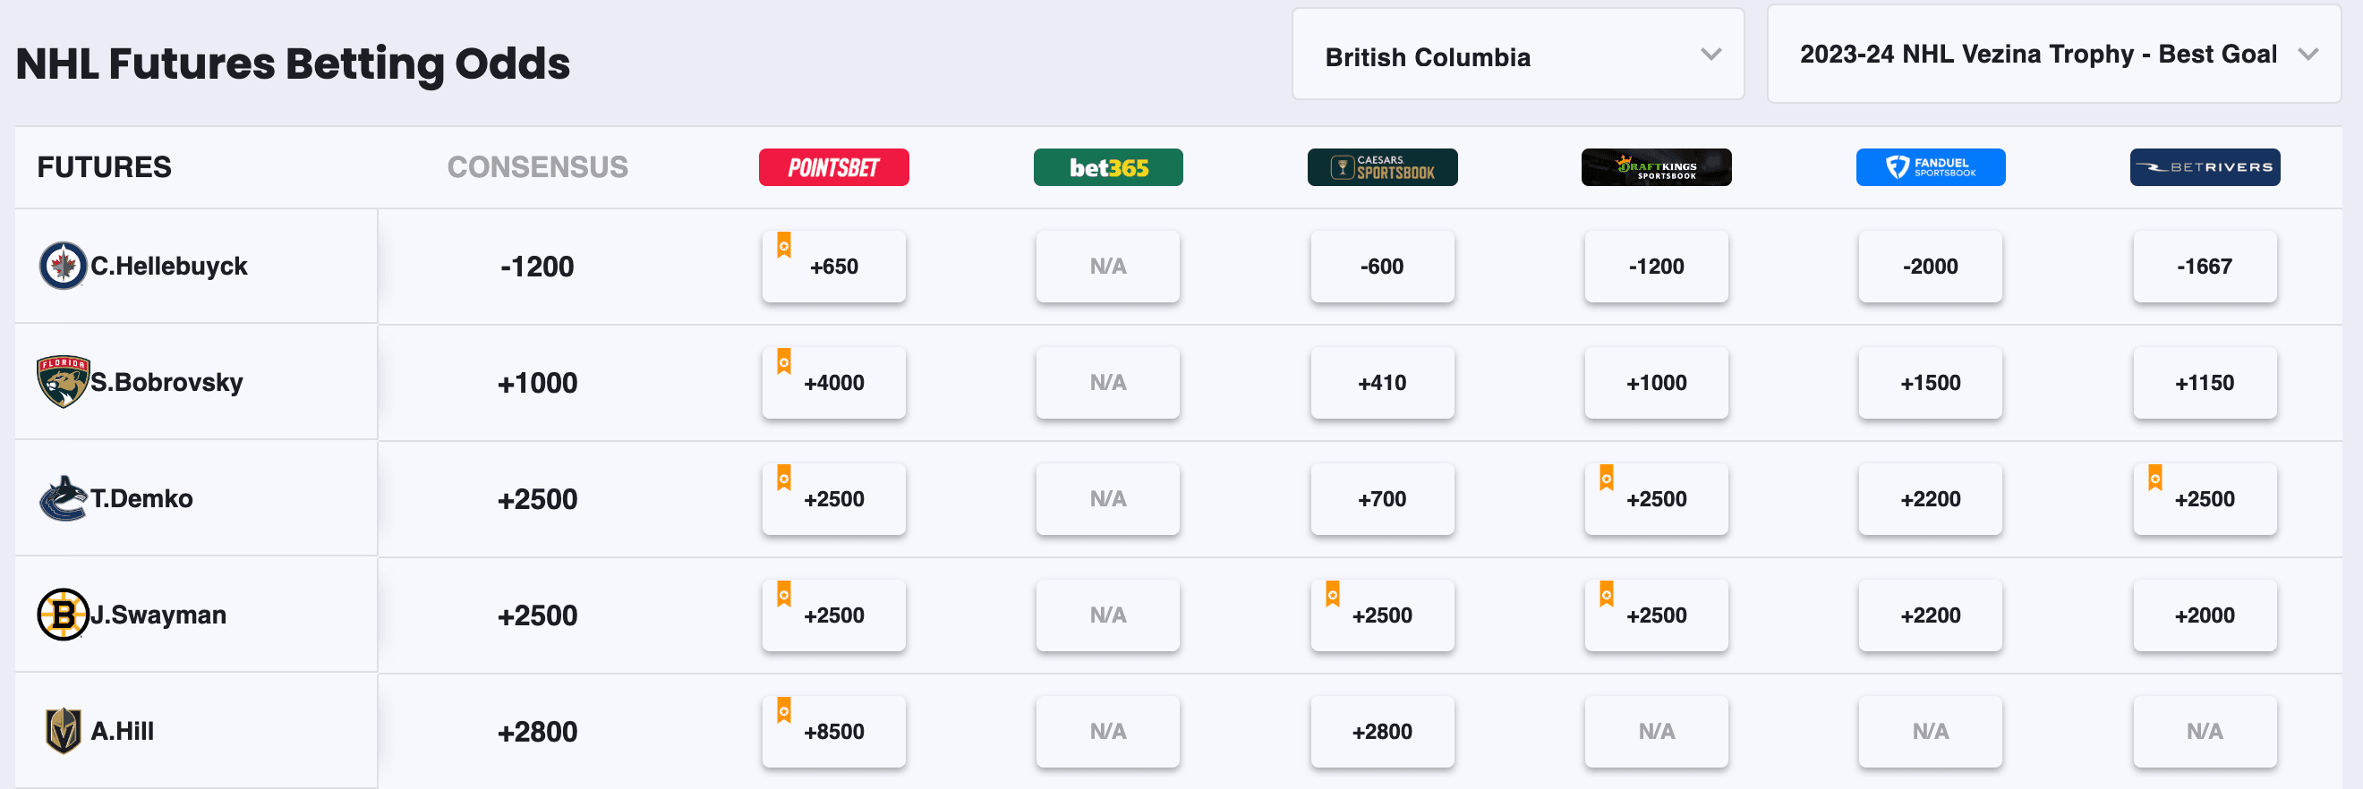Click the Vancouver Canucks logo beside T.Demko
This screenshot has height=789, width=2363.
(x=63, y=498)
